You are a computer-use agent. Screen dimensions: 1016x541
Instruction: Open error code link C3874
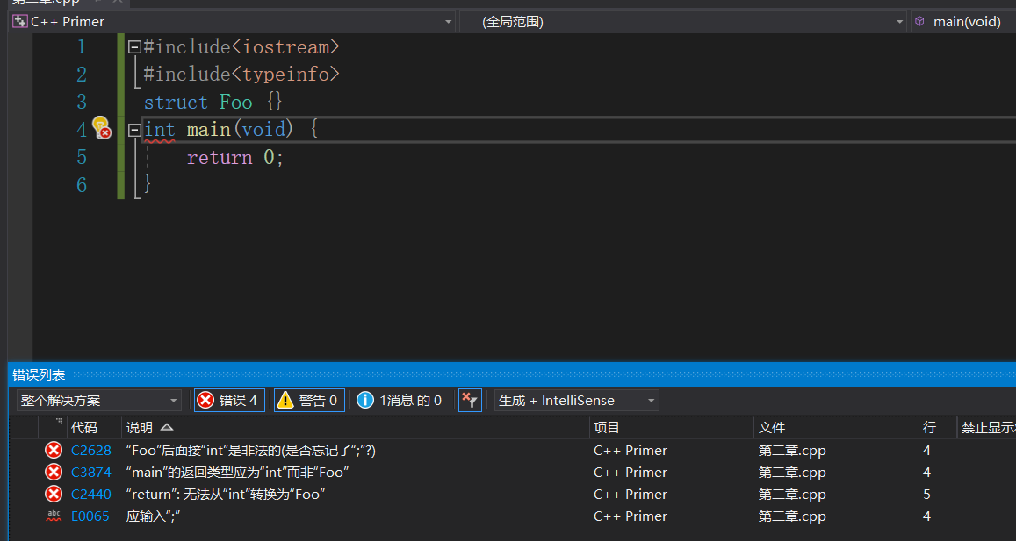(91, 473)
